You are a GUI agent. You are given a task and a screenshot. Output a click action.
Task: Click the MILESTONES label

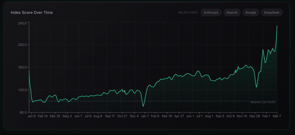pyautogui.click(x=188, y=13)
